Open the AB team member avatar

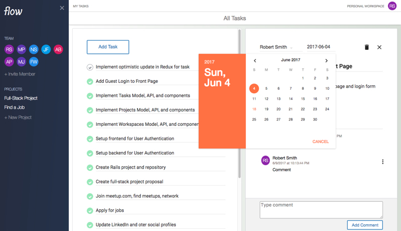(x=58, y=50)
